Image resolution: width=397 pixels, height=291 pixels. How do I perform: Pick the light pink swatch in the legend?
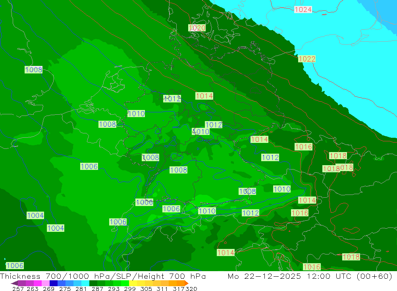[x=46, y=283]
